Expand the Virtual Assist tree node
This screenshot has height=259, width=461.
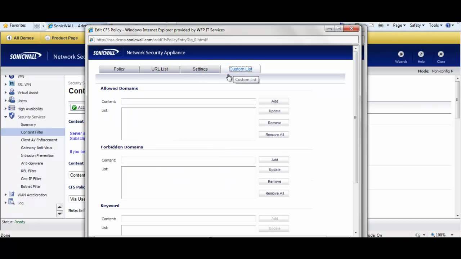click(5, 93)
